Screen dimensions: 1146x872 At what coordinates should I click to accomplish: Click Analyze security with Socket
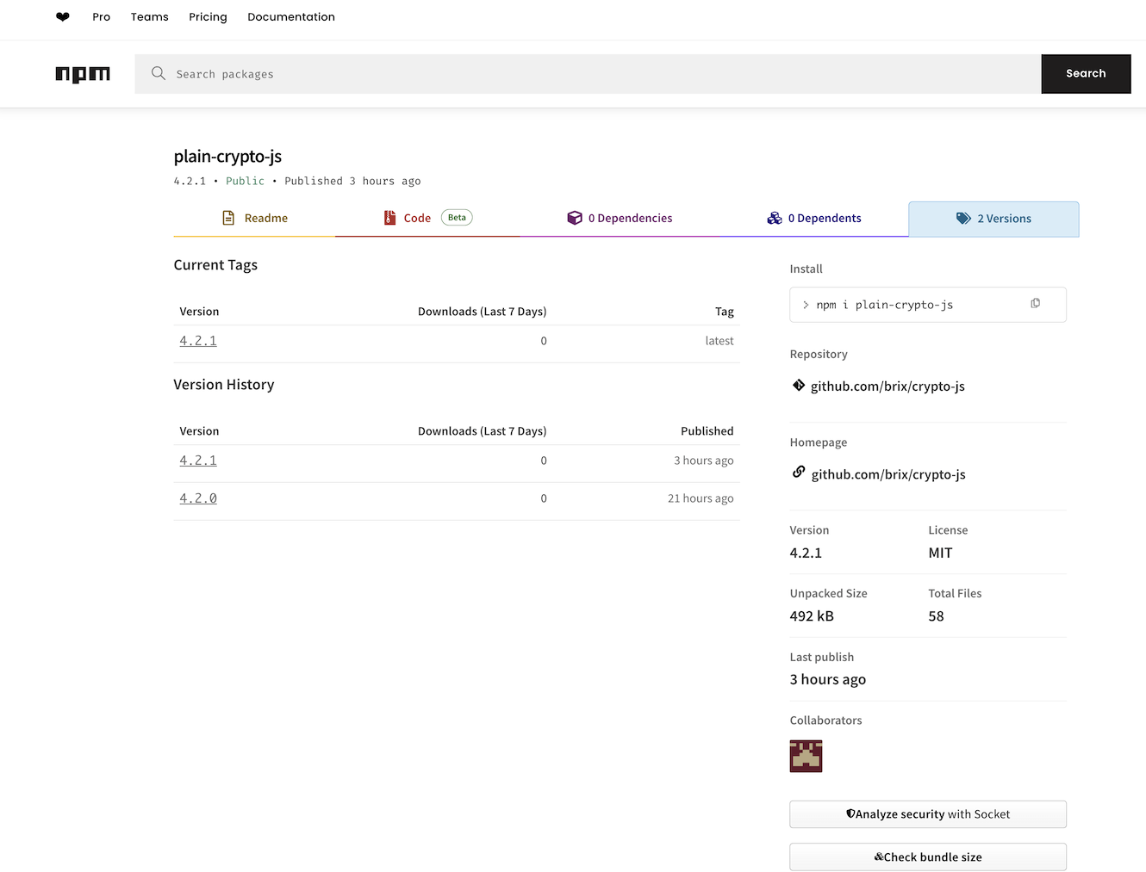928,814
